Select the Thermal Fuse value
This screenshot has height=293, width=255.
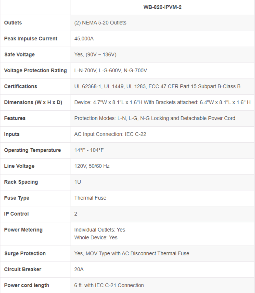90,198
